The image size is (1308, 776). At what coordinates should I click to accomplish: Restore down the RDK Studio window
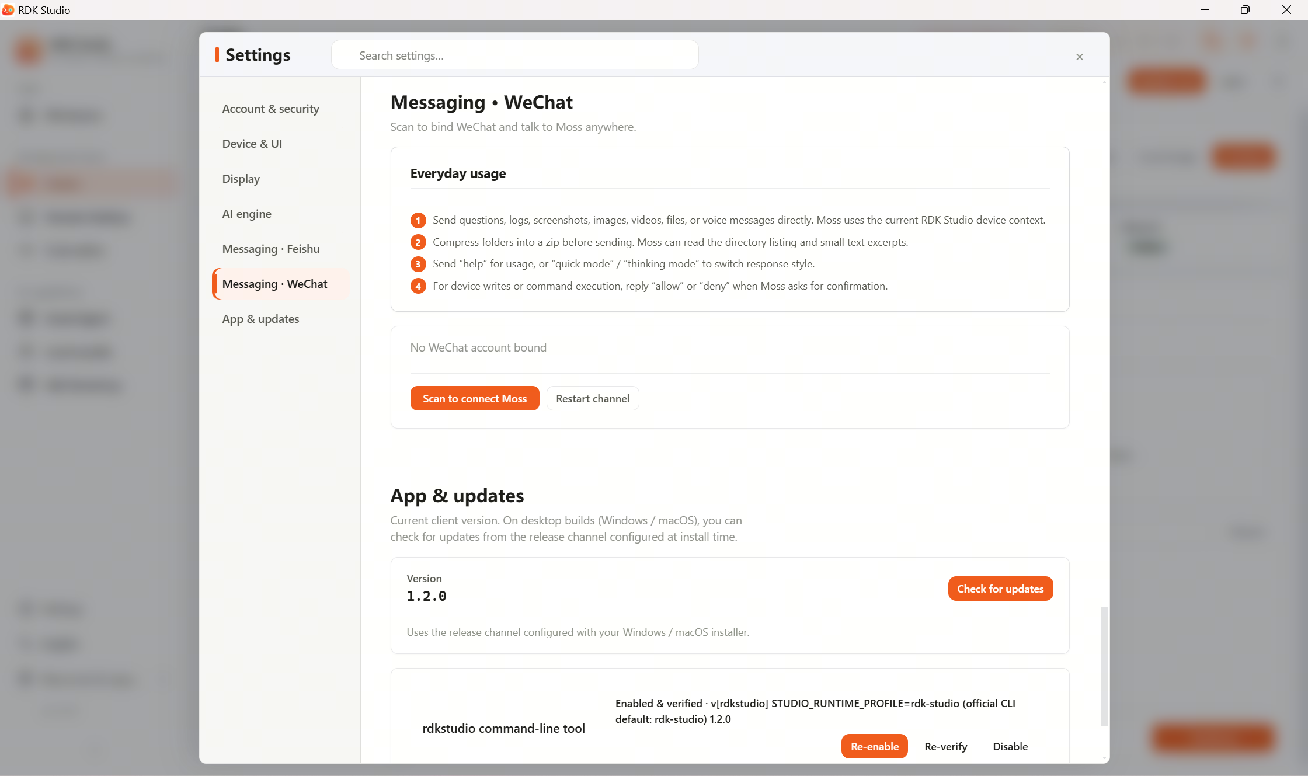click(x=1245, y=10)
